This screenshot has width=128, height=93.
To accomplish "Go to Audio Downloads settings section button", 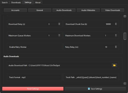I will pos(64,10).
